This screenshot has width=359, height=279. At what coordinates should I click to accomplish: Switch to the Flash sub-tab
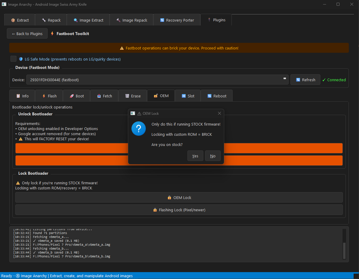(x=49, y=96)
